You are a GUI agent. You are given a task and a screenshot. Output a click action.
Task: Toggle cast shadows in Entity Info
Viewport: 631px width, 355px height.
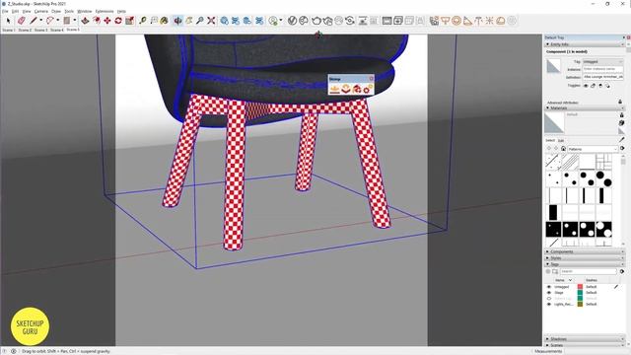(607, 86)
